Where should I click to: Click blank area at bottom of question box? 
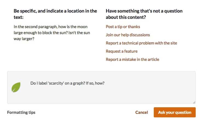[110, 99]
